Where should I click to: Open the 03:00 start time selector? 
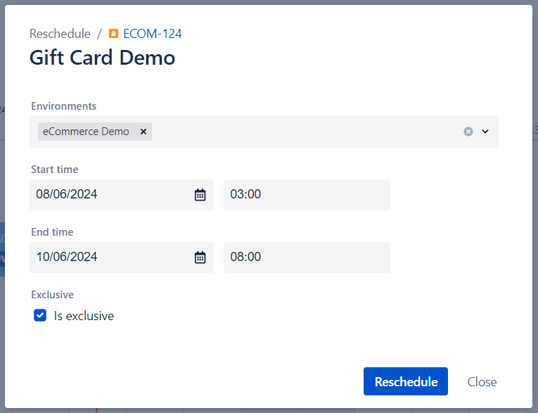(306, 195)
